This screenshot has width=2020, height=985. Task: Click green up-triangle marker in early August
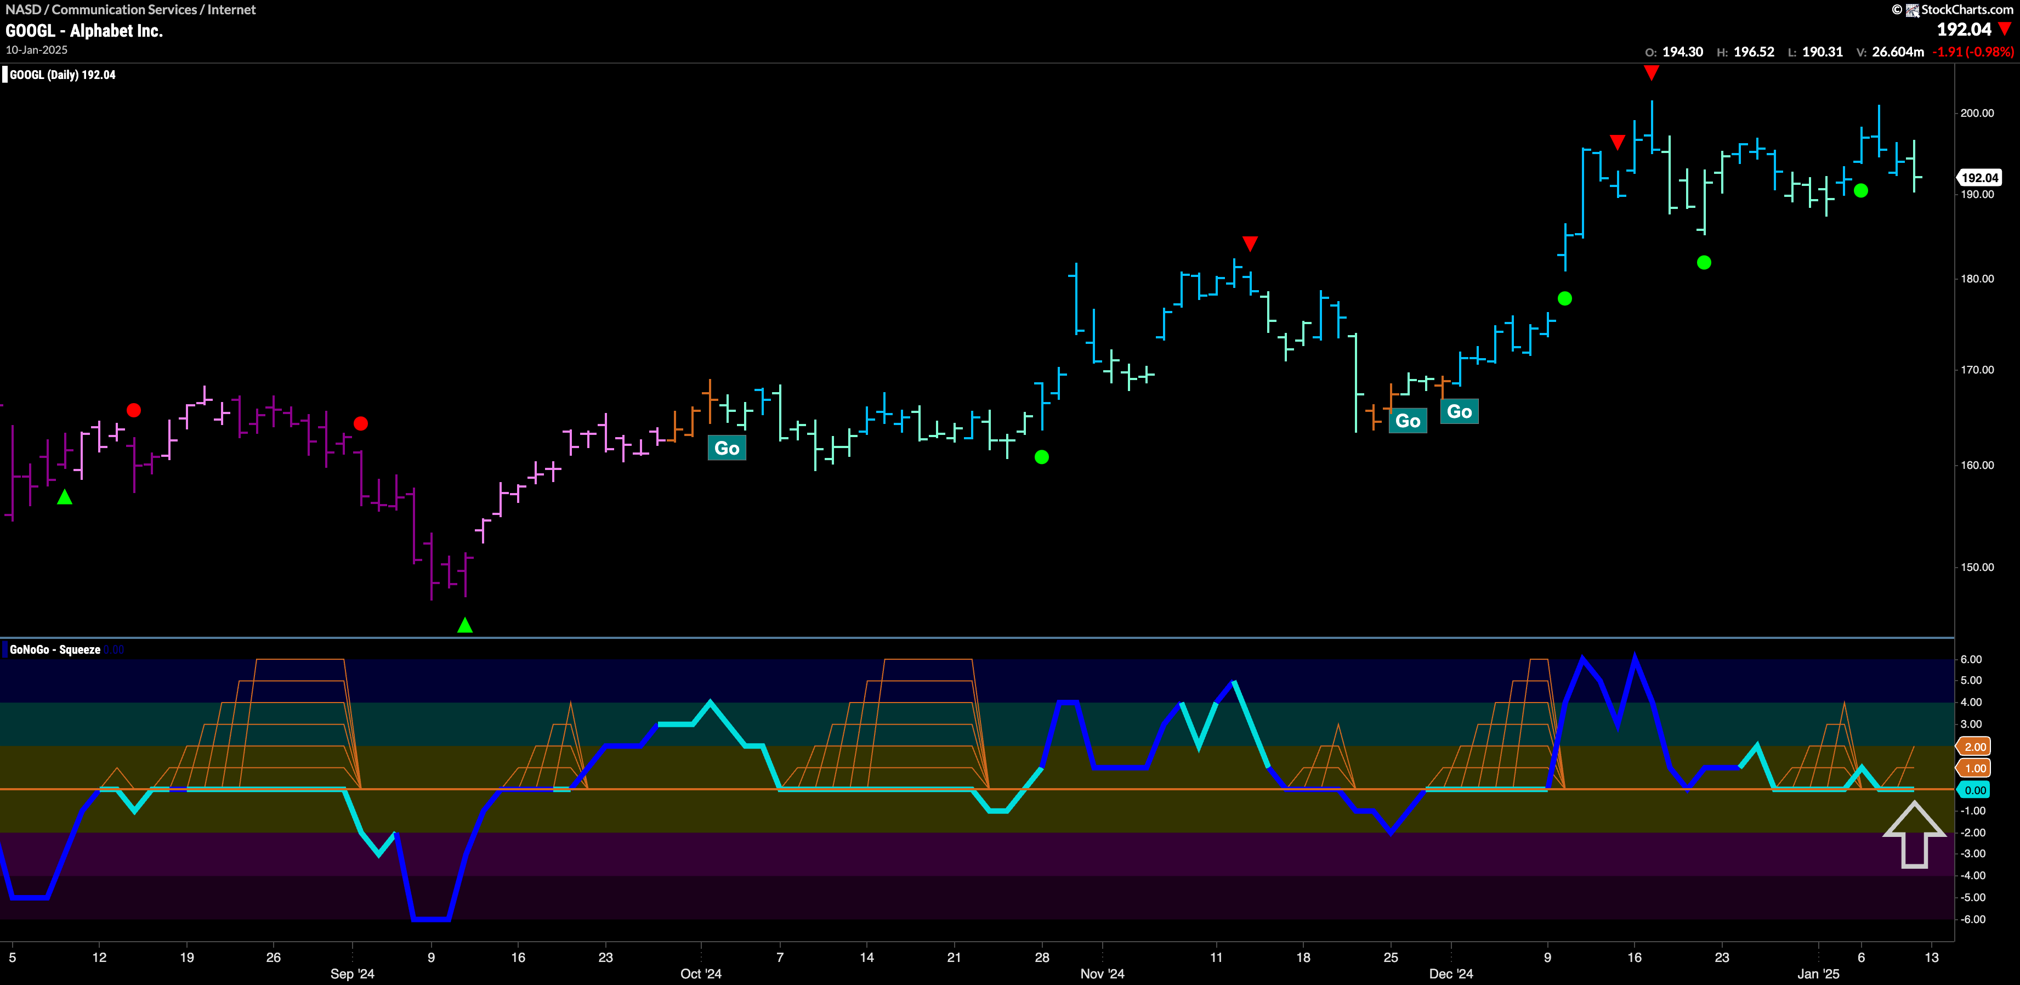65,496
